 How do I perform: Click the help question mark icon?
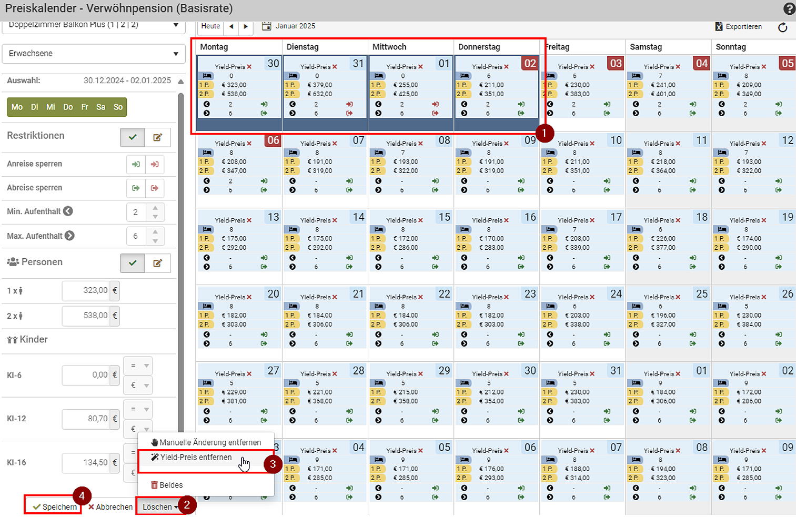789,8
